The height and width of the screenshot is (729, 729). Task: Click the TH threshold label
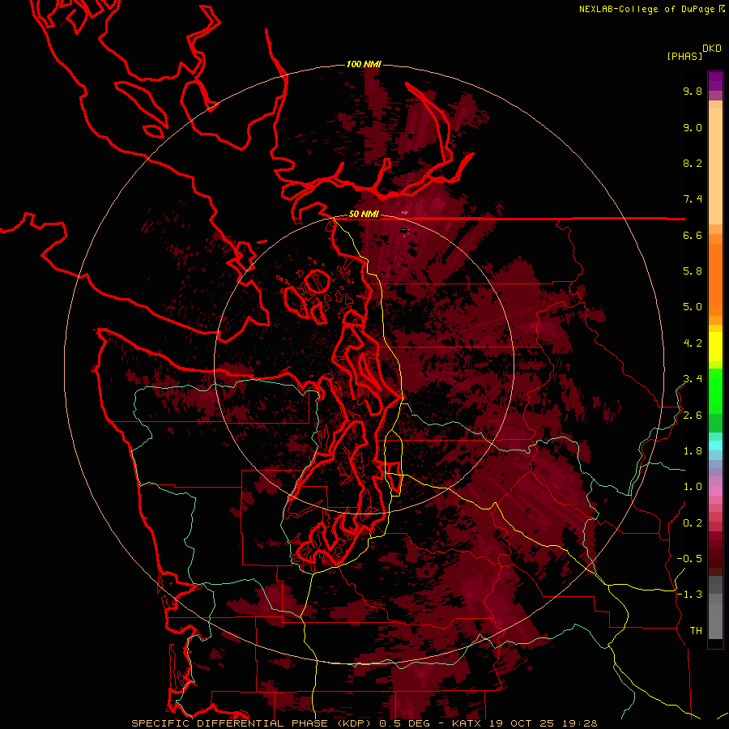(696, 631)
